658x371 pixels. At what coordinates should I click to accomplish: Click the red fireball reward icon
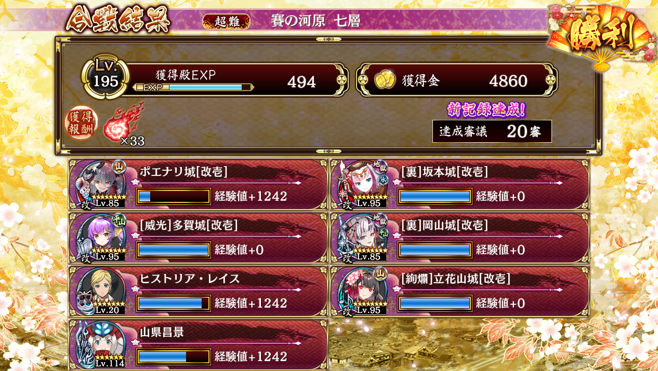pyautogui.click(x=123, y=123)
